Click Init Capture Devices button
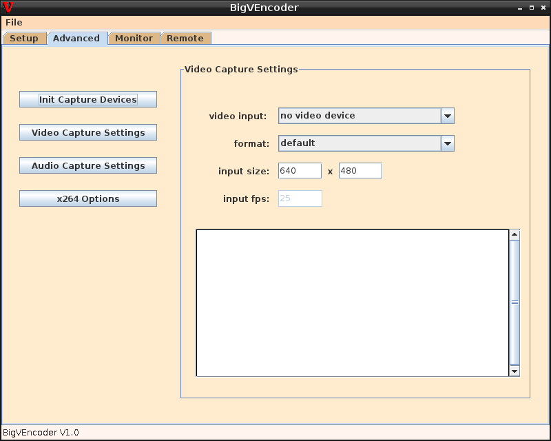551x441 pixels. 88,99
